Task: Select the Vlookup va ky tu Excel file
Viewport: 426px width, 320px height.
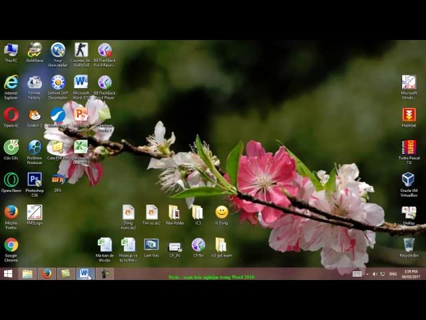Action: pos(128,250)
